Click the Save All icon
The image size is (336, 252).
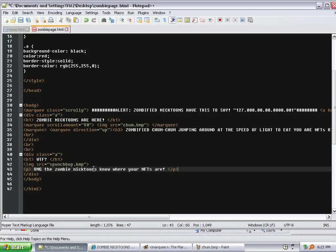tap(28, 20)
